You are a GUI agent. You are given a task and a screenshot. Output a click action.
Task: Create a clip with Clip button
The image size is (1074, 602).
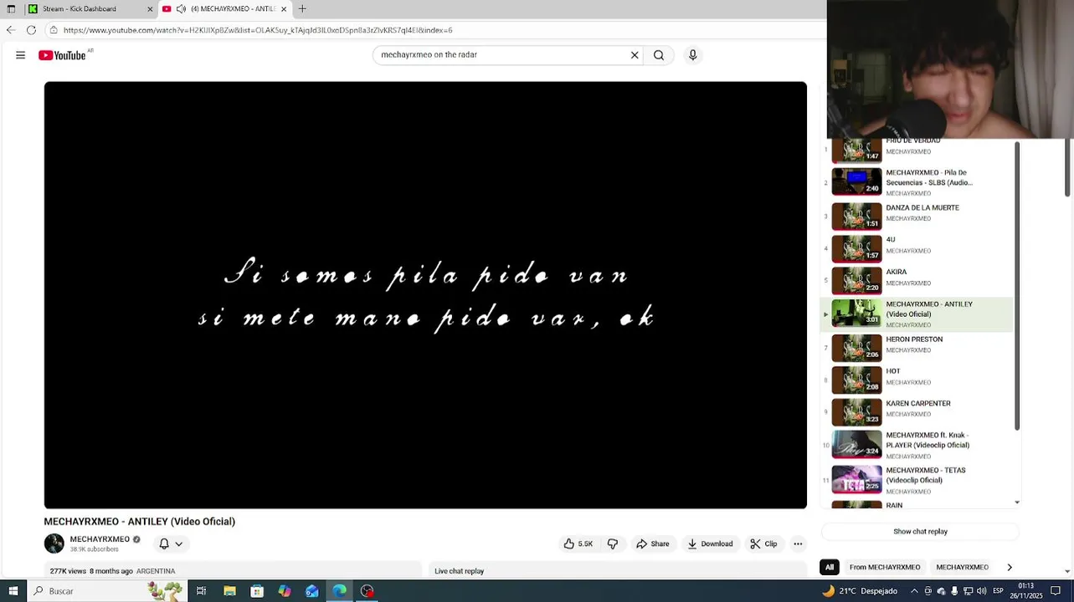[x=763, y=543]
